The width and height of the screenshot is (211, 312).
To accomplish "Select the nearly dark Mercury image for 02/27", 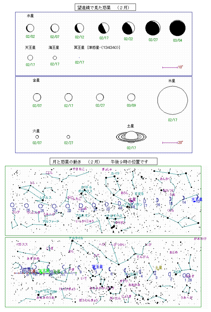I will click(x=153, y=28).
